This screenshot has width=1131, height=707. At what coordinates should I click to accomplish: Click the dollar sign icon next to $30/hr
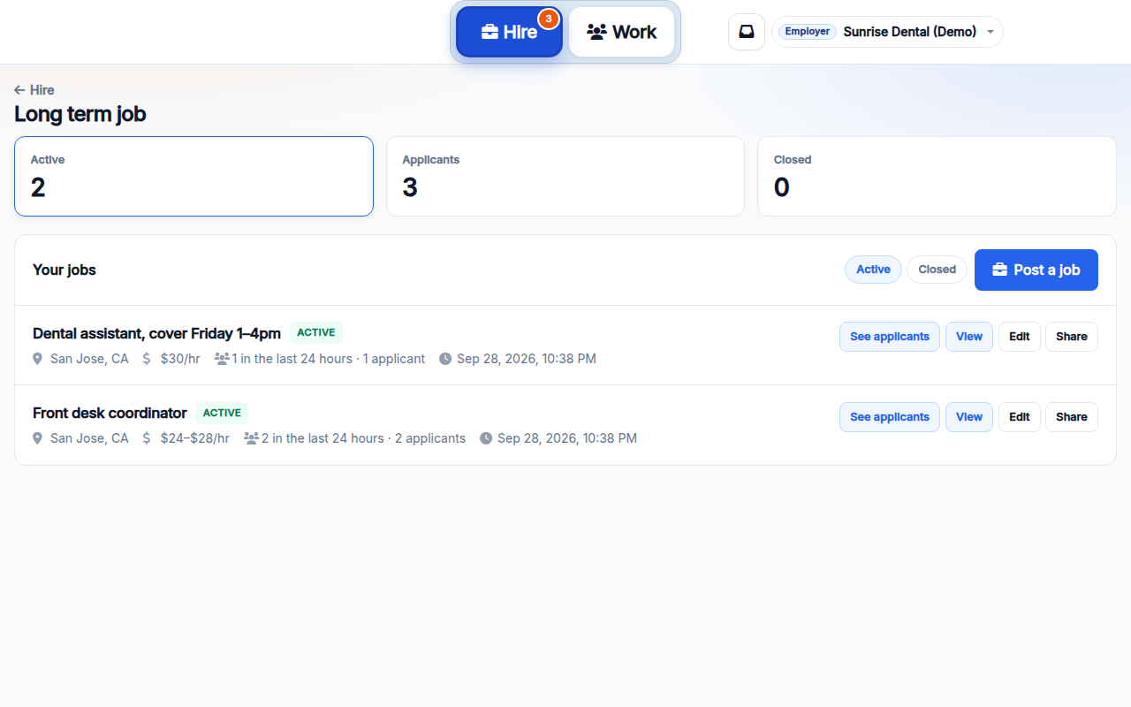pos(147,359)
